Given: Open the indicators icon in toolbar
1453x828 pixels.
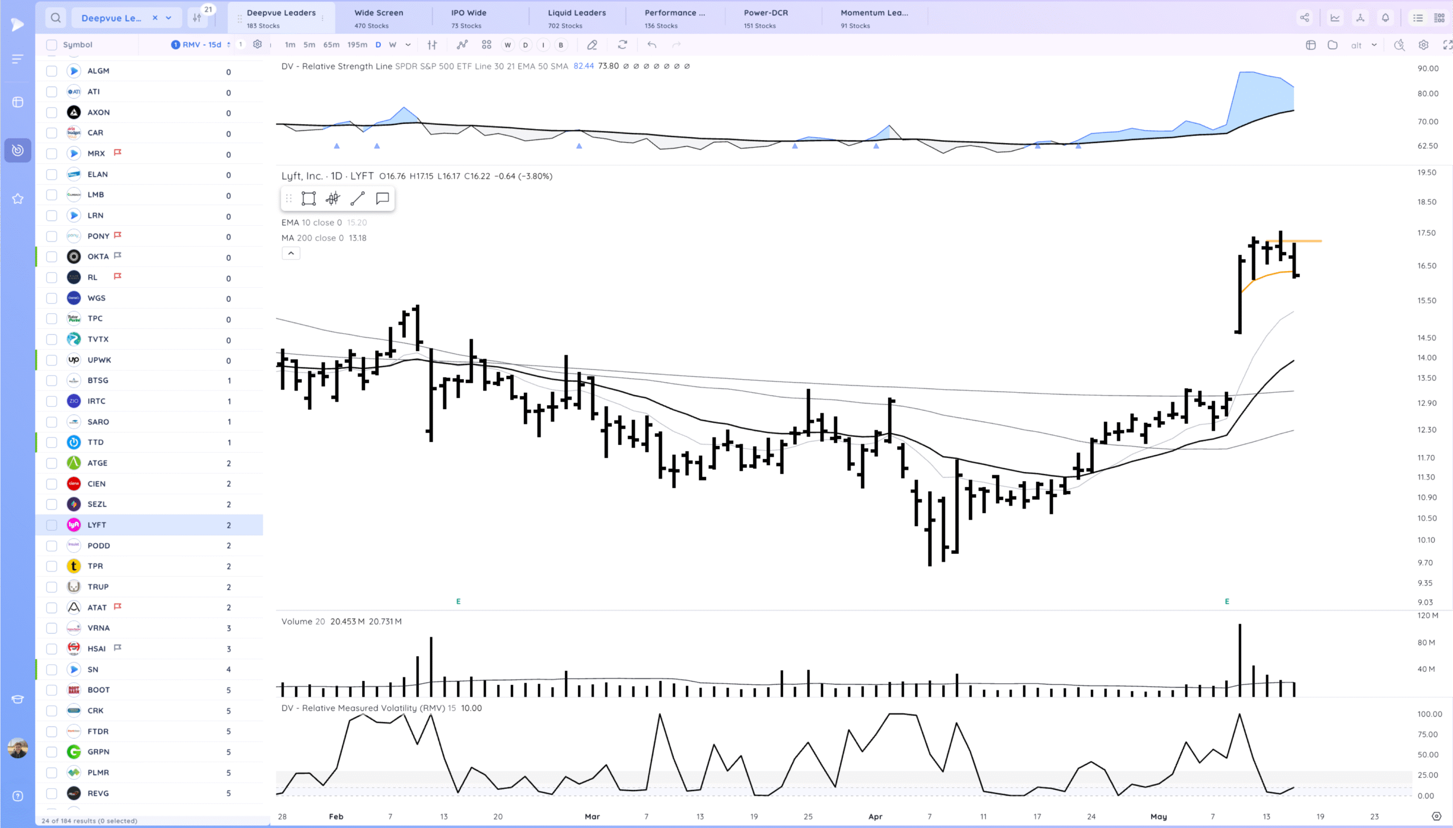Looking at the screenshot, I should pyautogui.click(x=462, y=45).
